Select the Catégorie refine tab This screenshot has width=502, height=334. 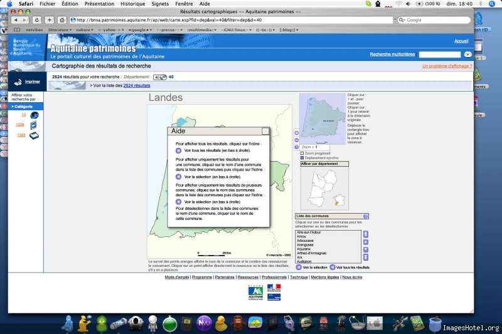pyautogui.click(x=26, y=107)
